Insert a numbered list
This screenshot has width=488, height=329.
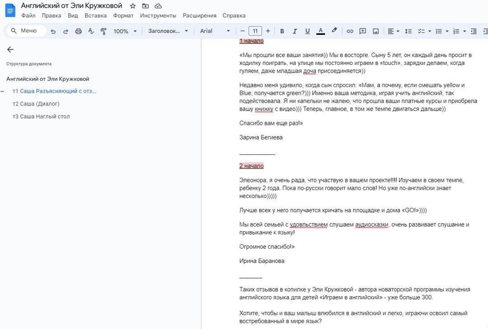(x=456, y=31)
